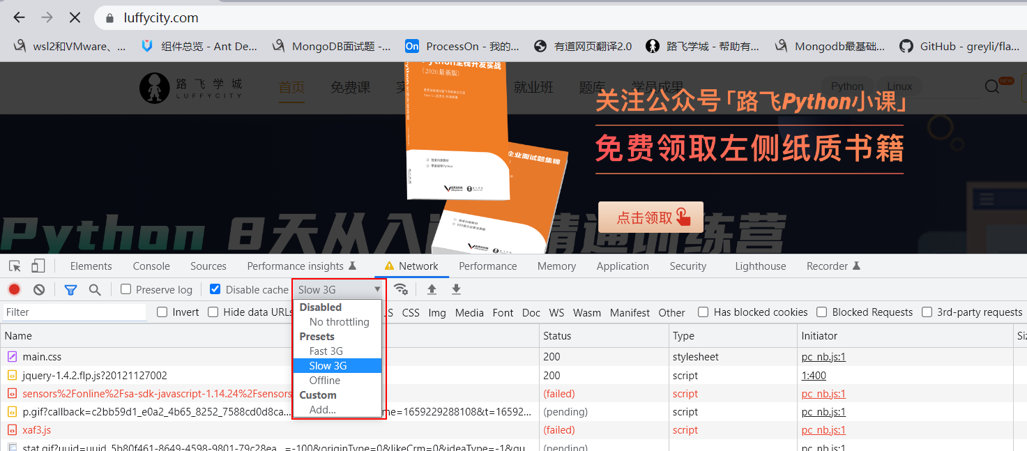Viewport: 1027px width, 451px height.
Task: Select No throttling option
Action: (339, 322)
